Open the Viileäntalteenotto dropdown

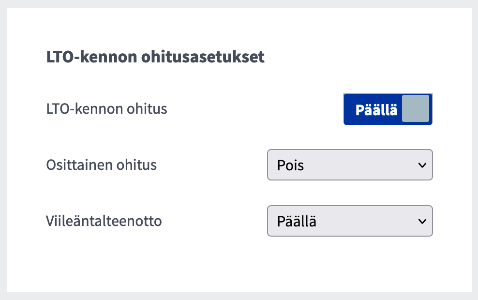(x=349, y=221)
